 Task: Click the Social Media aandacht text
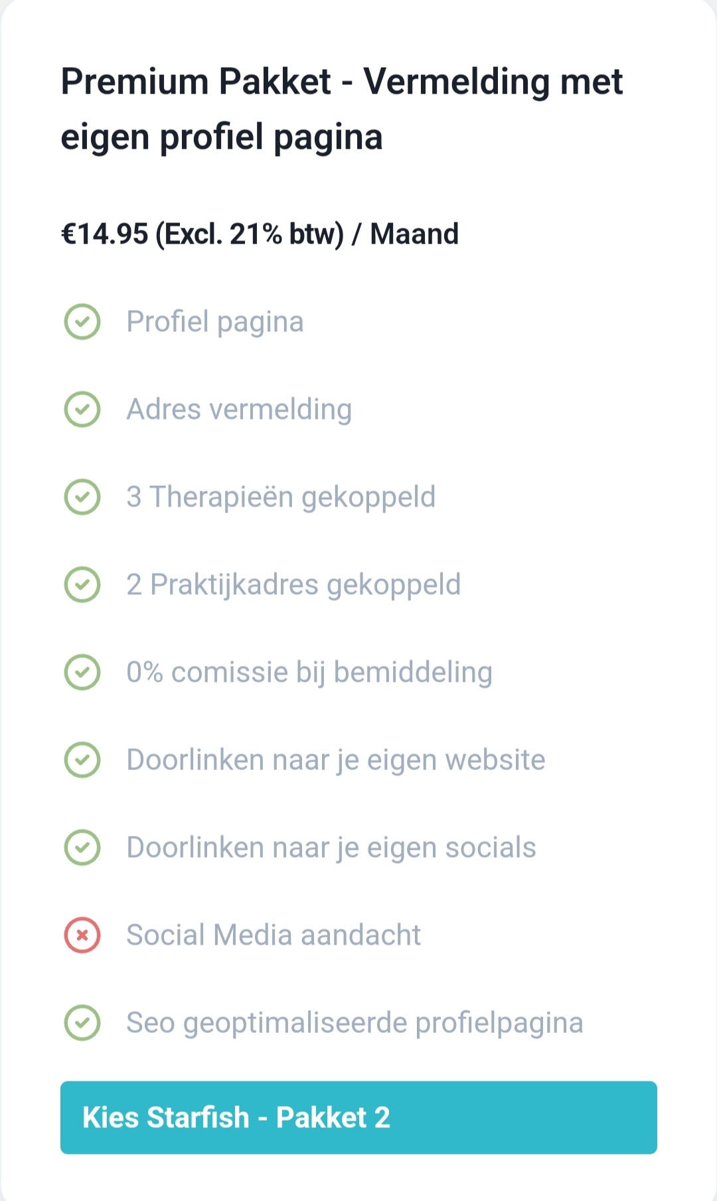click(274, 935)
